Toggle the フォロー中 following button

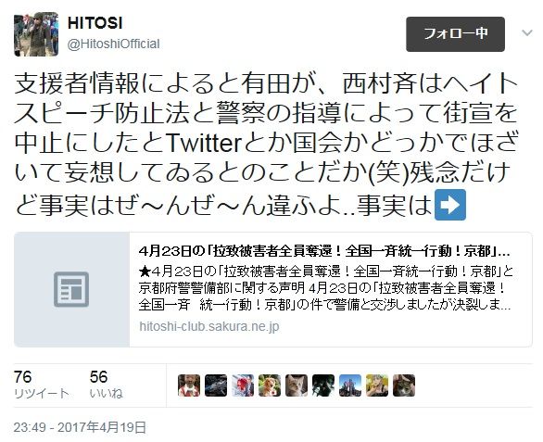tap(455, 34)
